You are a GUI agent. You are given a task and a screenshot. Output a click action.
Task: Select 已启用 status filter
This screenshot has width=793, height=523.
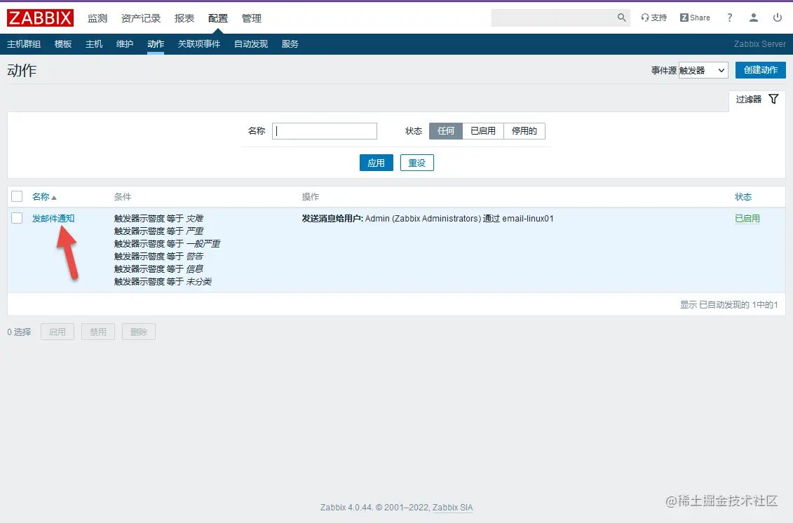pyautogui.click(x=483, y=131)
